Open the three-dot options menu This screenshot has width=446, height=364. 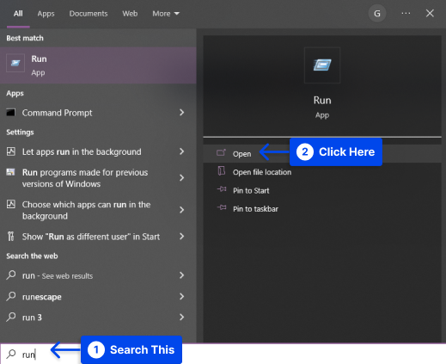click(x=406, y=13)
